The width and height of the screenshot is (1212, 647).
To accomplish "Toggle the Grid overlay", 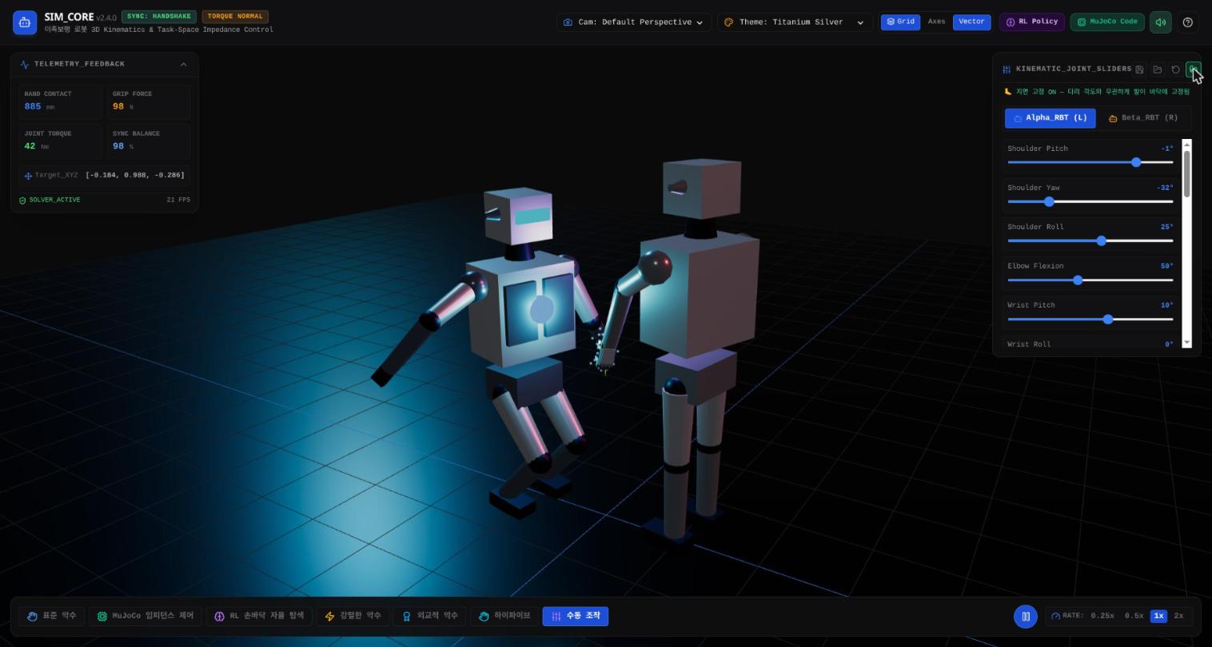I will point(900,22).
